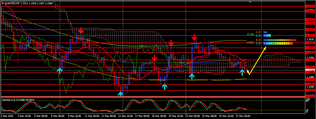Click the green USD strength label

pyautogui.click(x=250, y=42)
